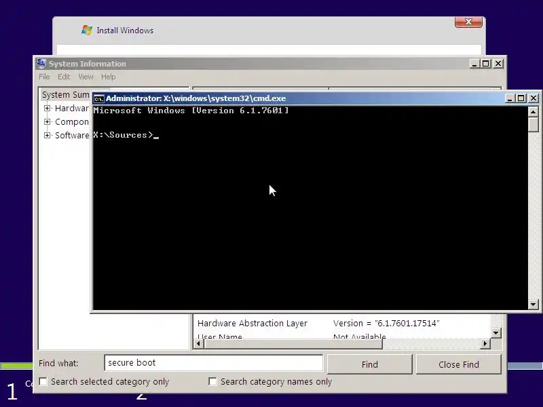543x407 pixels.
Task: Click the horizontal scrollbar thumb in System Information
Action: pyautogui.click(x=293, y=344)
